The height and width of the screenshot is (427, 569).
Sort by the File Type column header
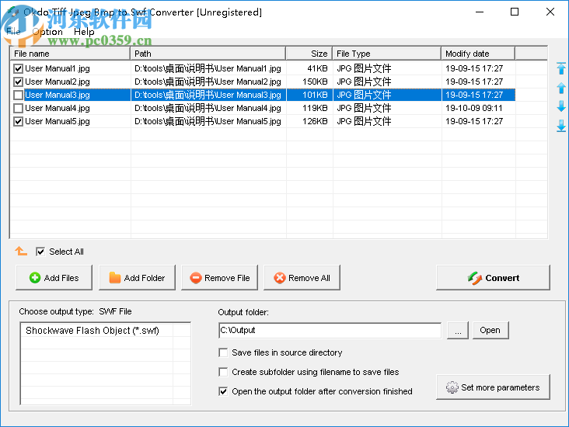tap(387, 54)
